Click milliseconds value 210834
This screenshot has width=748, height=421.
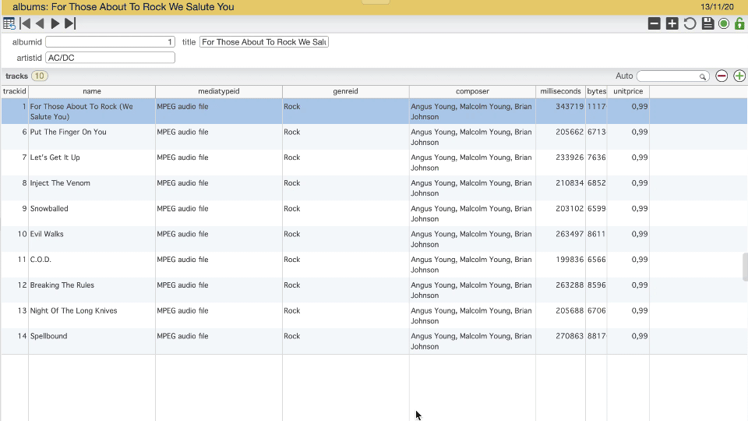pos(570,182)
